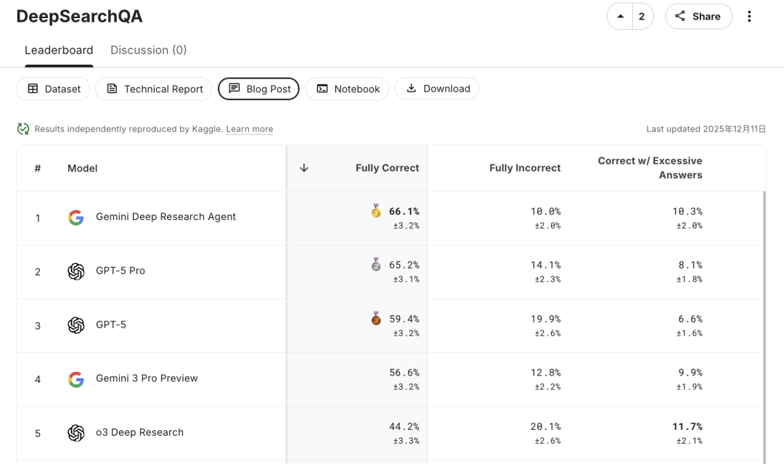Open the three-dot more options menu

pyautogui.click(x=750, y=16)
